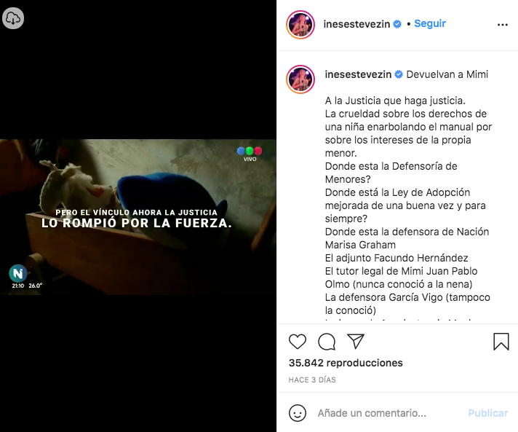Screen dimensions: 518x432
Task: Open the inesestevezin username in header
Action: coord(356,24)
